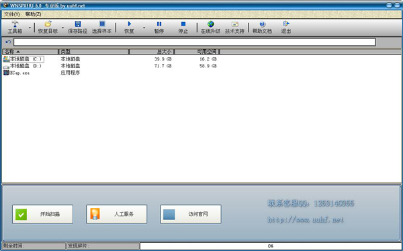Click the 应用程序 type cell
The height and width of the screenshot is (251, 403).
coord(71,73)
